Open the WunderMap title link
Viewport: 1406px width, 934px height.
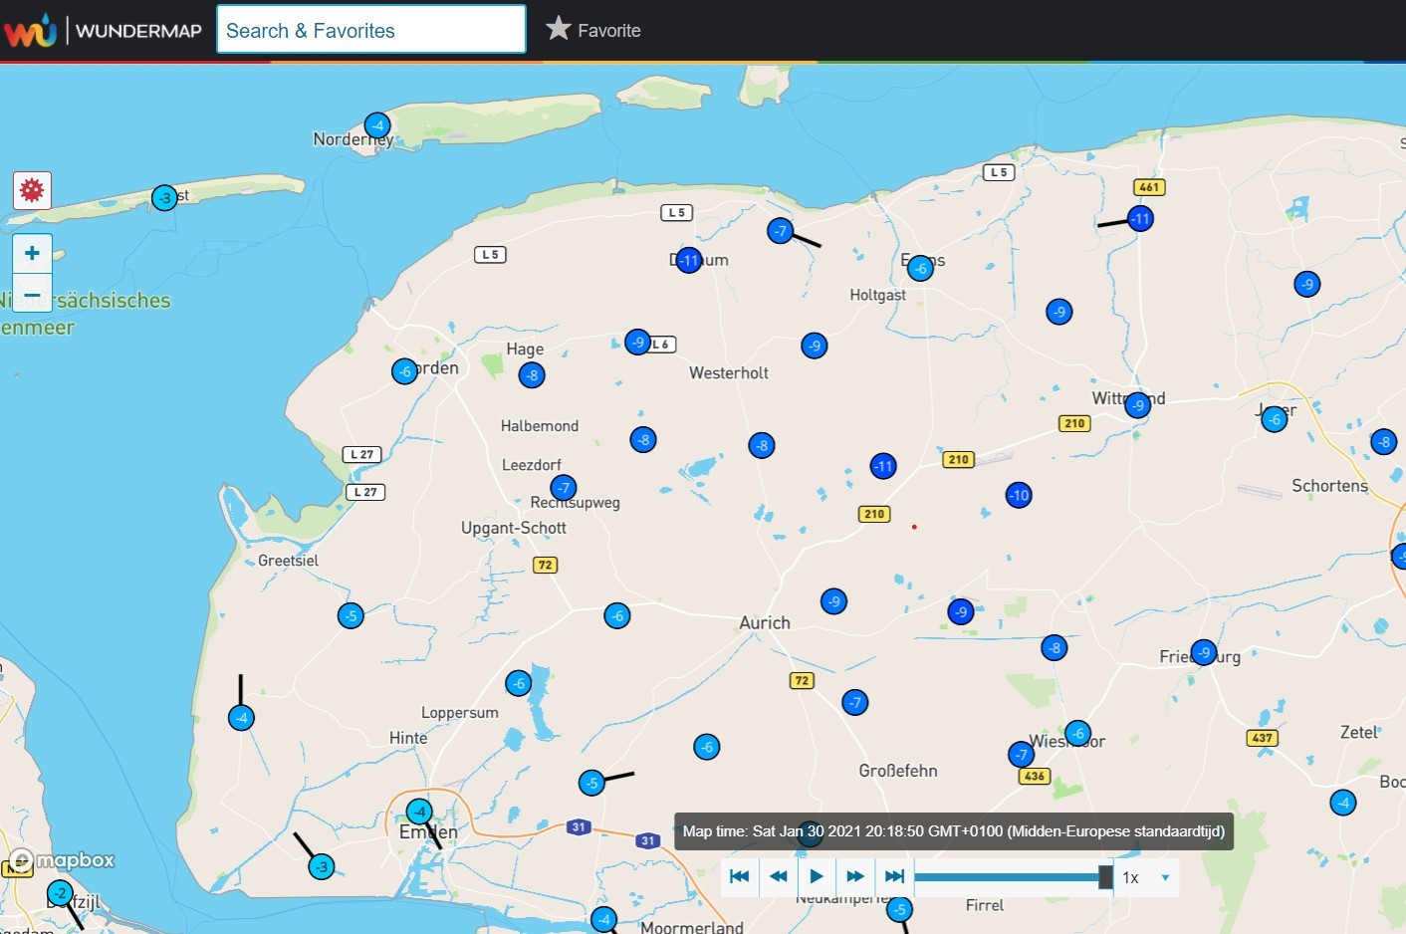coord(138,31)
